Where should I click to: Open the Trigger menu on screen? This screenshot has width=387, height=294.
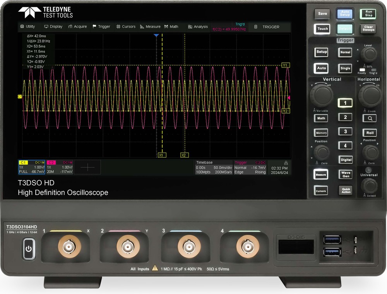(101, 26)
